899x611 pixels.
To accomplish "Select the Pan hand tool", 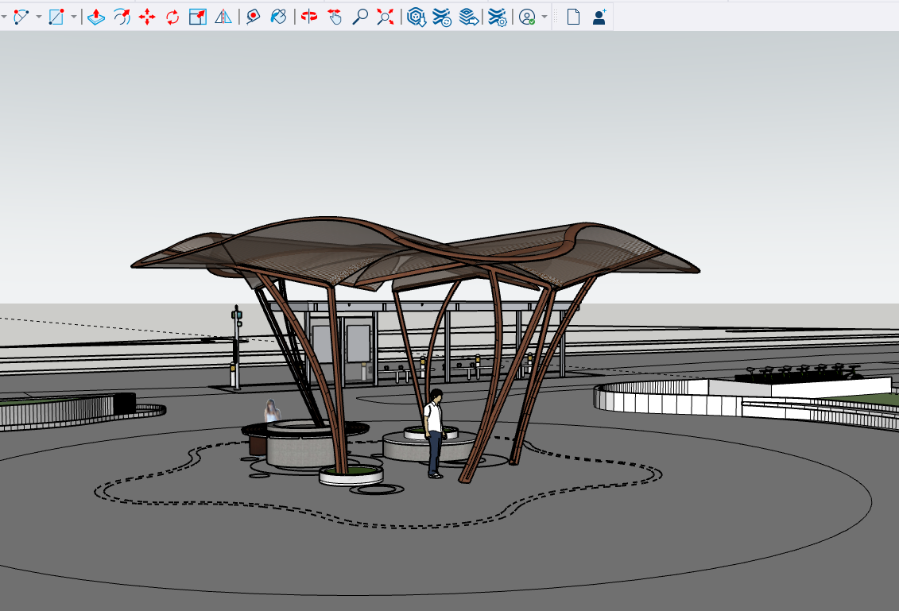I will coord(335,17).
